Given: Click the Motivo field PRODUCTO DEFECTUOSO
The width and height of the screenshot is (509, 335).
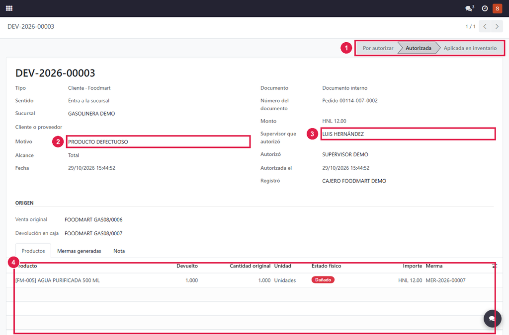Looking at the screenshot, I should click(x=159, y=142).
